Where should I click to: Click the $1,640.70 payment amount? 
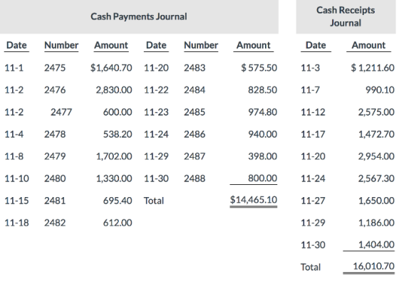111,68
